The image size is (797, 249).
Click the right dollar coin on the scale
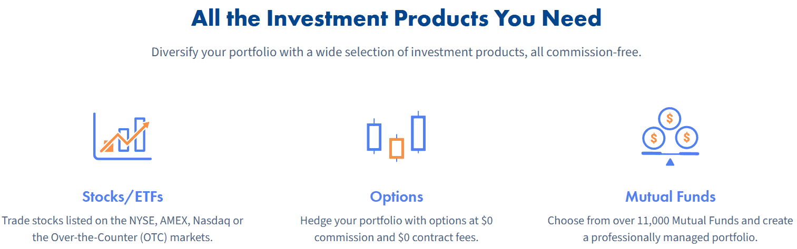tap(686, 138)
